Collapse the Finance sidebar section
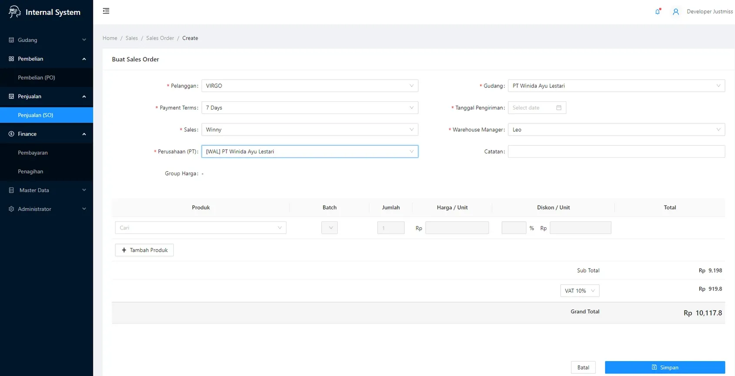735x376 pixels. point(47,134)
